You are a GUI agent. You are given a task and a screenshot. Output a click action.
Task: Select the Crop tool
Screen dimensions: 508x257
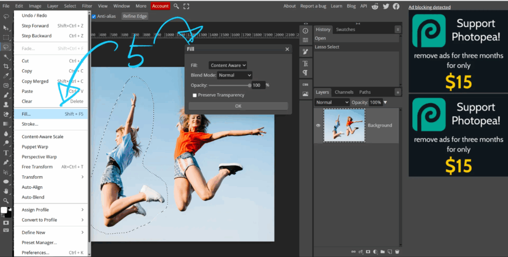[x=6, y=66]
